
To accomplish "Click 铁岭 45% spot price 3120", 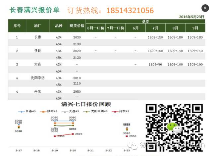I will click(77, 58).
